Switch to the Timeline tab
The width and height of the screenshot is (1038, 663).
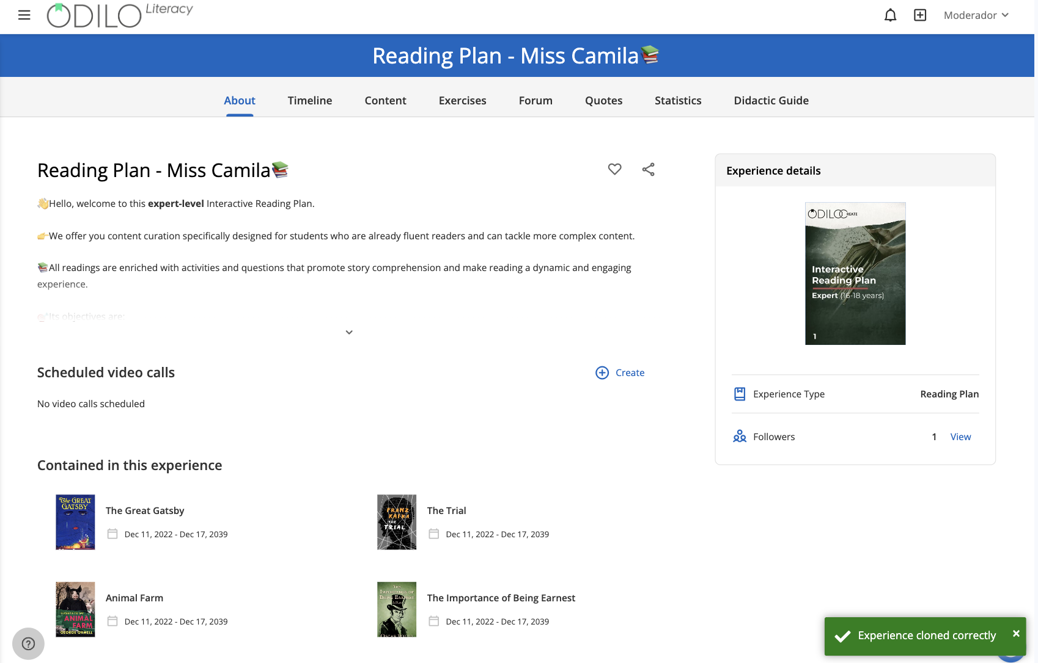click(310, 100)
